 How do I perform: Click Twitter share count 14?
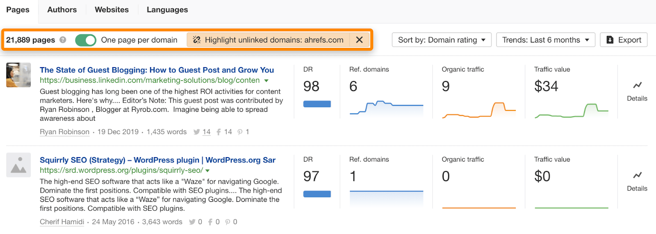206,132
